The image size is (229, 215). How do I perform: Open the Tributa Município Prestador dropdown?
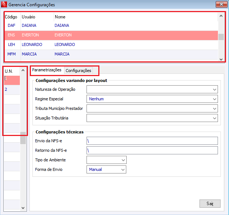152,108
